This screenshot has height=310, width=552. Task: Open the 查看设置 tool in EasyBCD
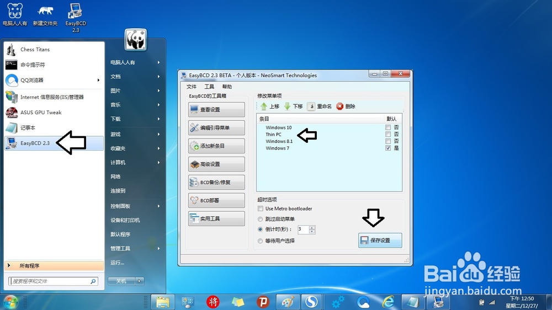pyautogui.click(x=216, y=109)
